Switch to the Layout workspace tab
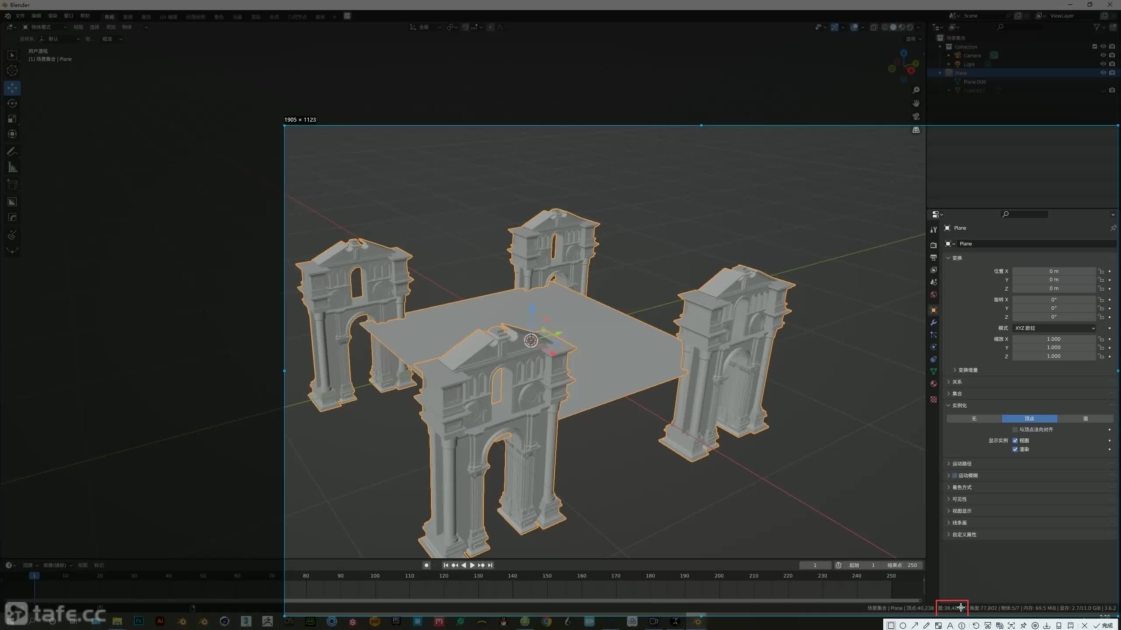This screenshot has width=1121, height=630. pyautogui.click(x=109, y=17)
